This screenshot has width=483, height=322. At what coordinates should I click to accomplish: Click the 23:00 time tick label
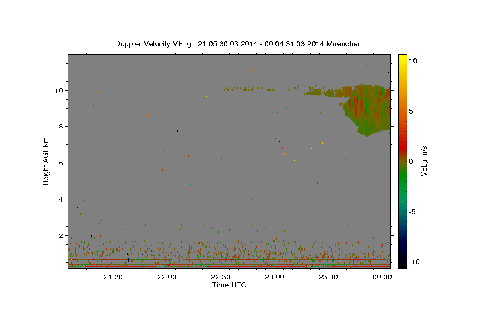[x=275, y=277]
